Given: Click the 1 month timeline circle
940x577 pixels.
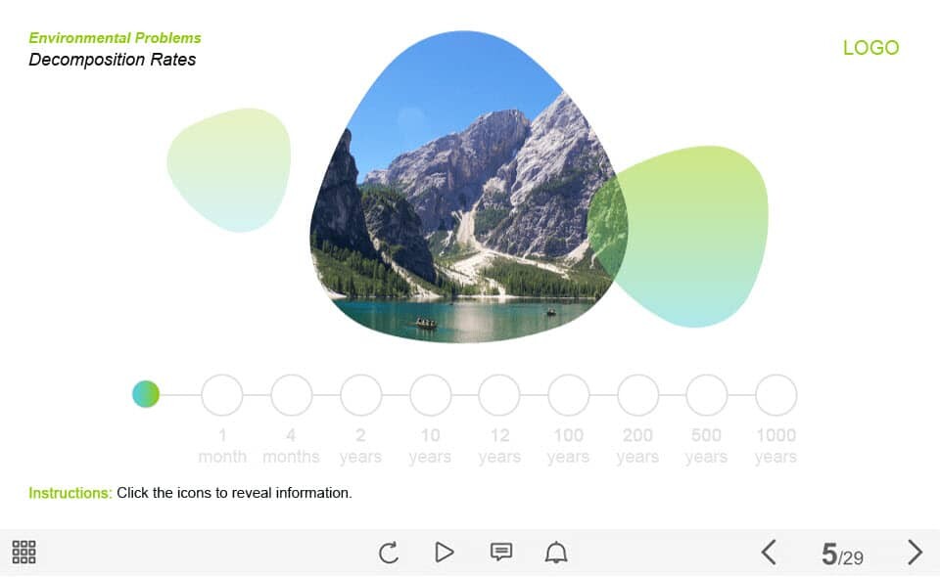Looking at the screenshot, I should click(x=222, y=395).
